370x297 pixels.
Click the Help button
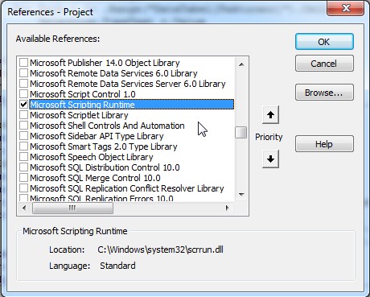click(x=324, y=144)
